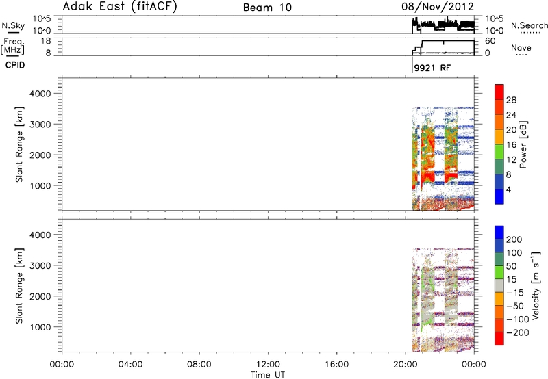The height and width of the screenshot is (379, 548).
Task: Click the 'Time UT' axis label
Action: pyautogui.click(x=268, y=375)
